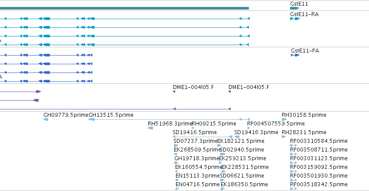Select the RP003508711.5prime label

[319, 150]
